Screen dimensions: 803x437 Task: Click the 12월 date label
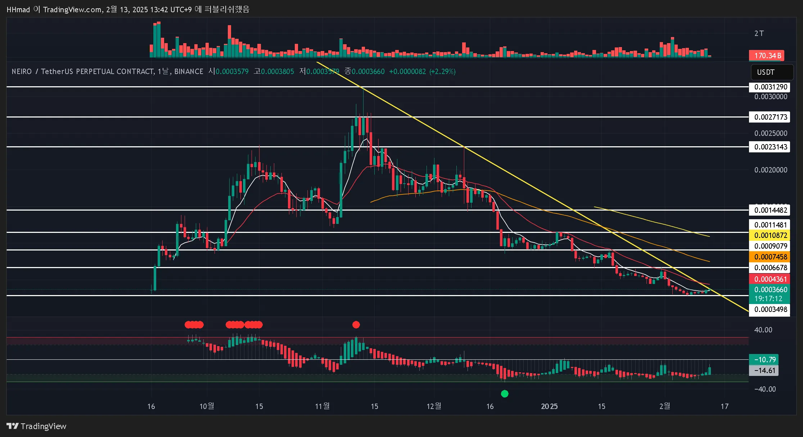(x=434, y=406)
